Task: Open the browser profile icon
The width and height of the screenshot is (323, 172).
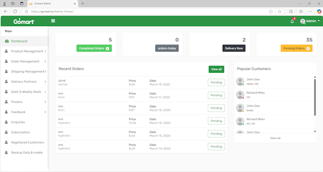Action: tap(5, 3)
